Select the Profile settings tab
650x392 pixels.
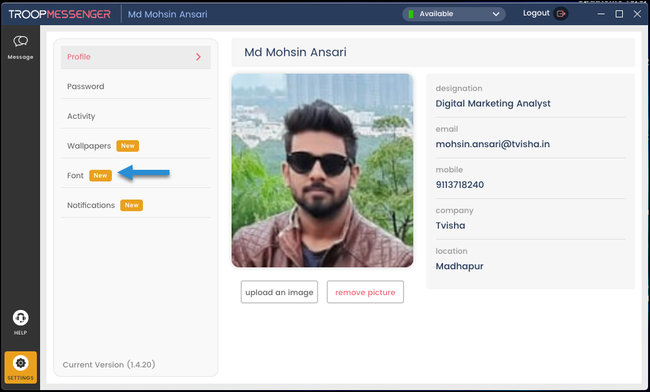(x=79, y=57)
